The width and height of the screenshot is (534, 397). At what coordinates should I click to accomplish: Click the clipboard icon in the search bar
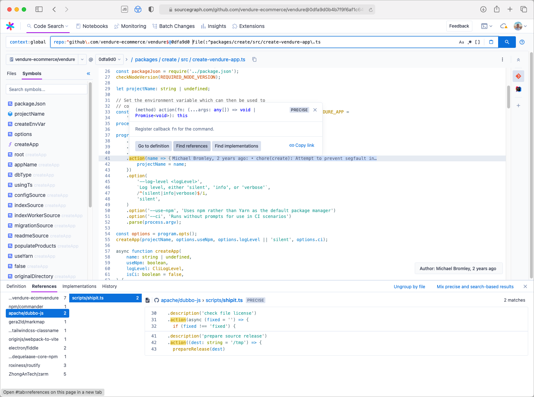pos(491,42)
